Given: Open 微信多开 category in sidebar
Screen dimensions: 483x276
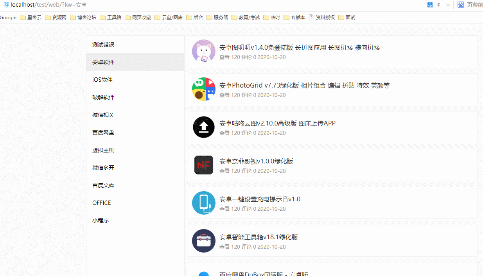Looking at the screenshot, I should click(x=103, y=168).
